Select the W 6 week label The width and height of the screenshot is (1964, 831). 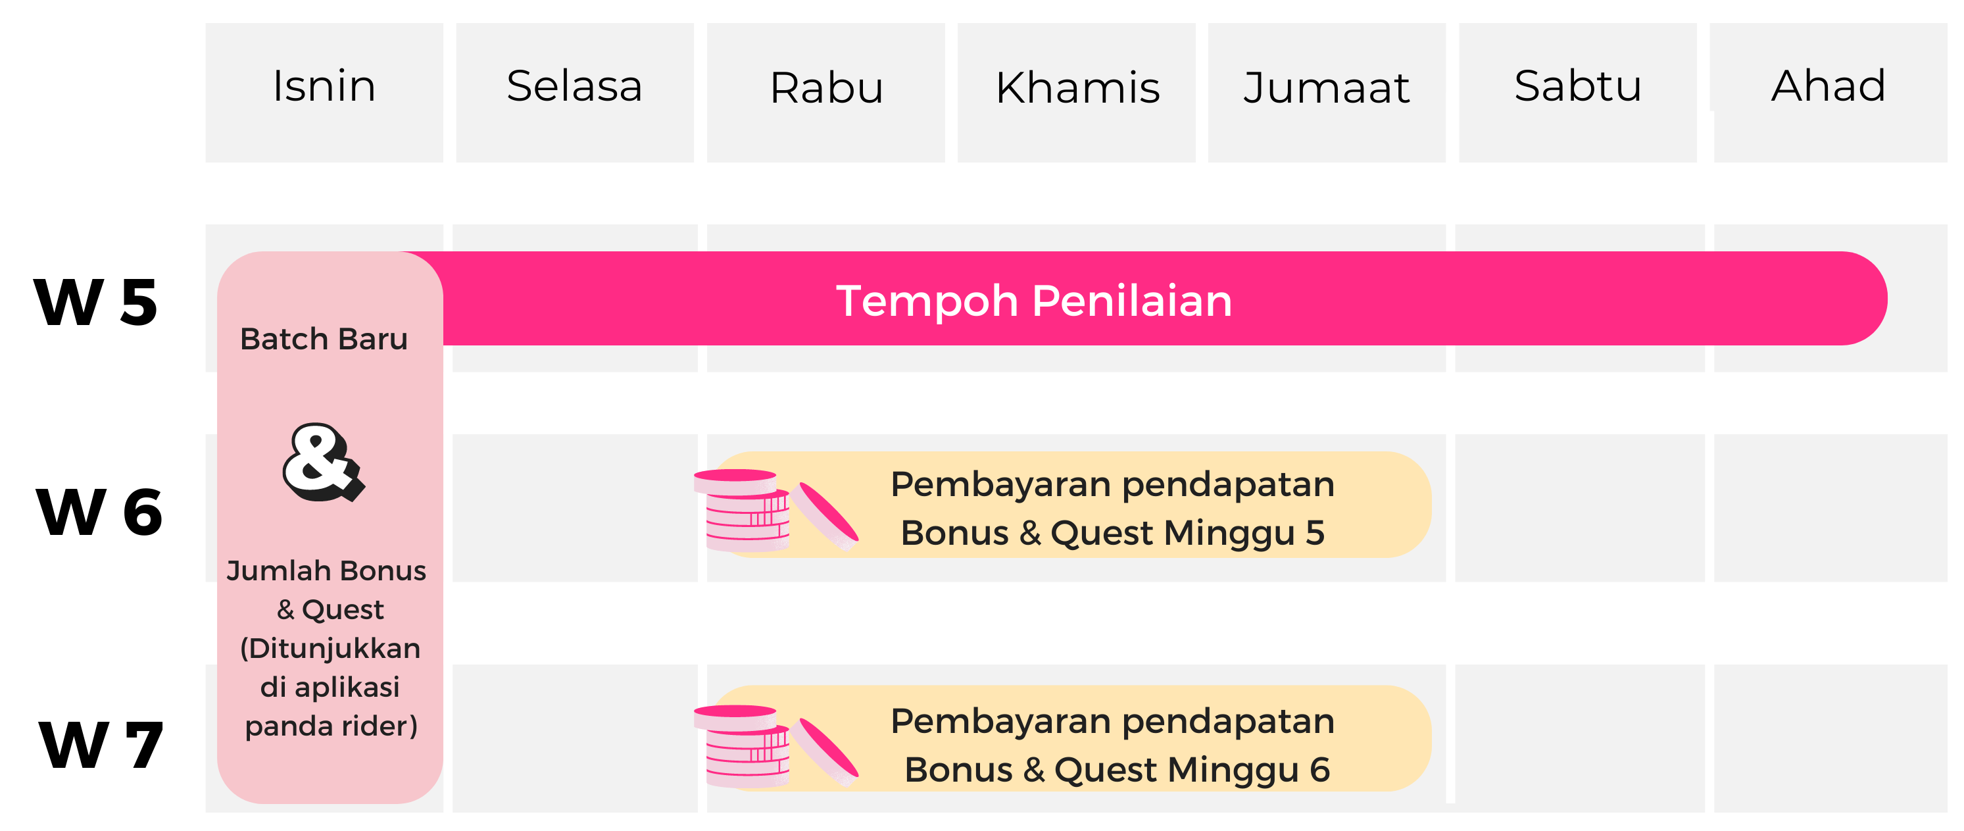[100, 513]
